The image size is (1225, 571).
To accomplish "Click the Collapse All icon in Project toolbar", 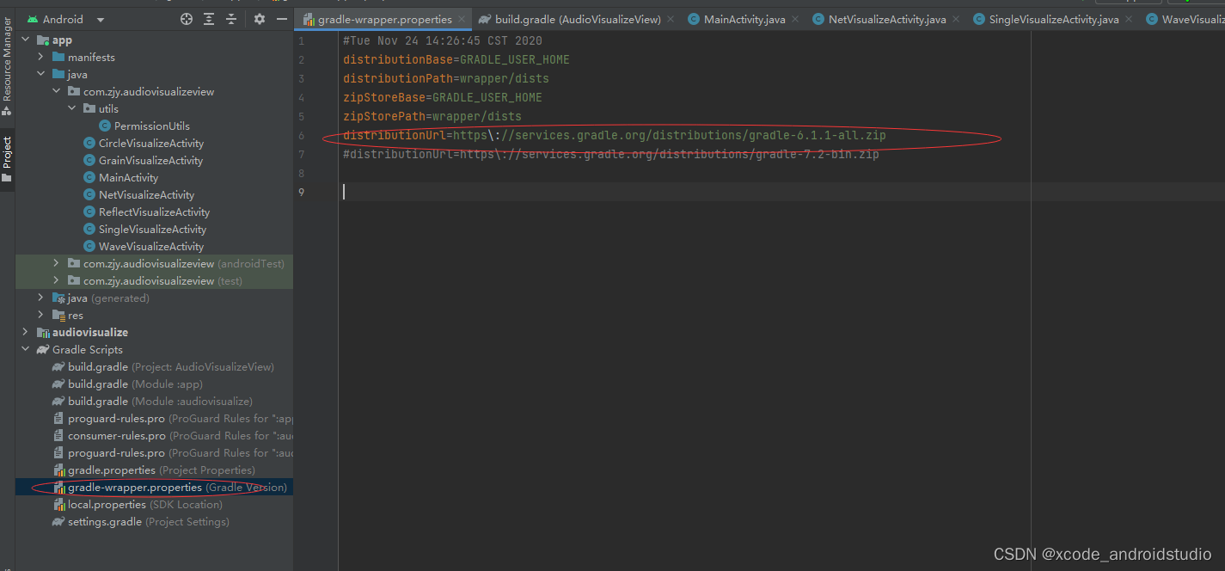I will [x=230, y=18].
